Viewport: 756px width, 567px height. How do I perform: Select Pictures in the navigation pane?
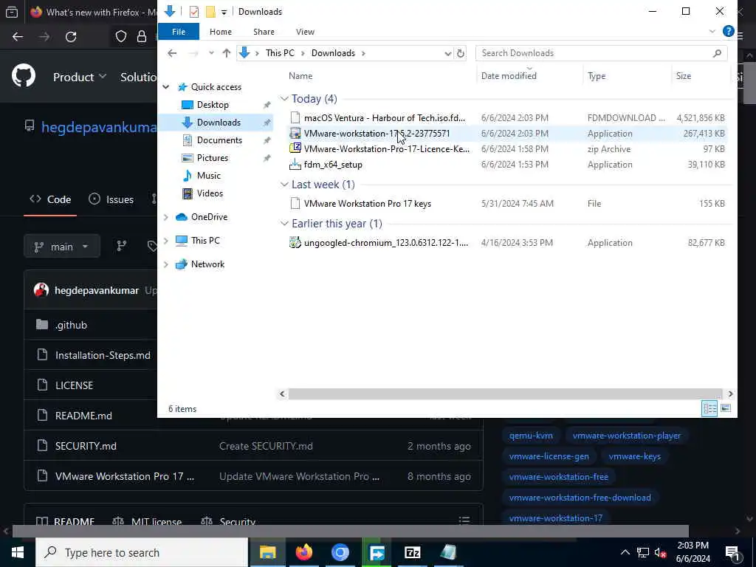point(212,158)
